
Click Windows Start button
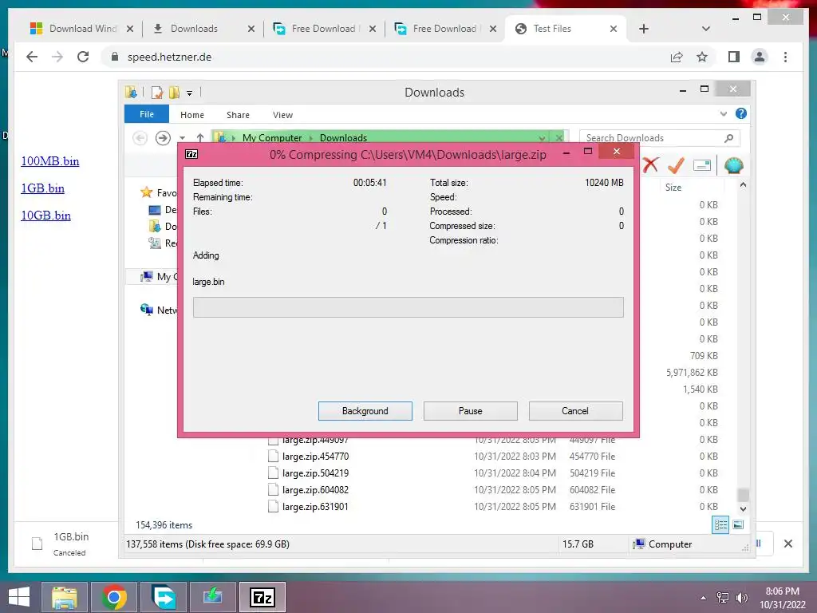point(19,597)
